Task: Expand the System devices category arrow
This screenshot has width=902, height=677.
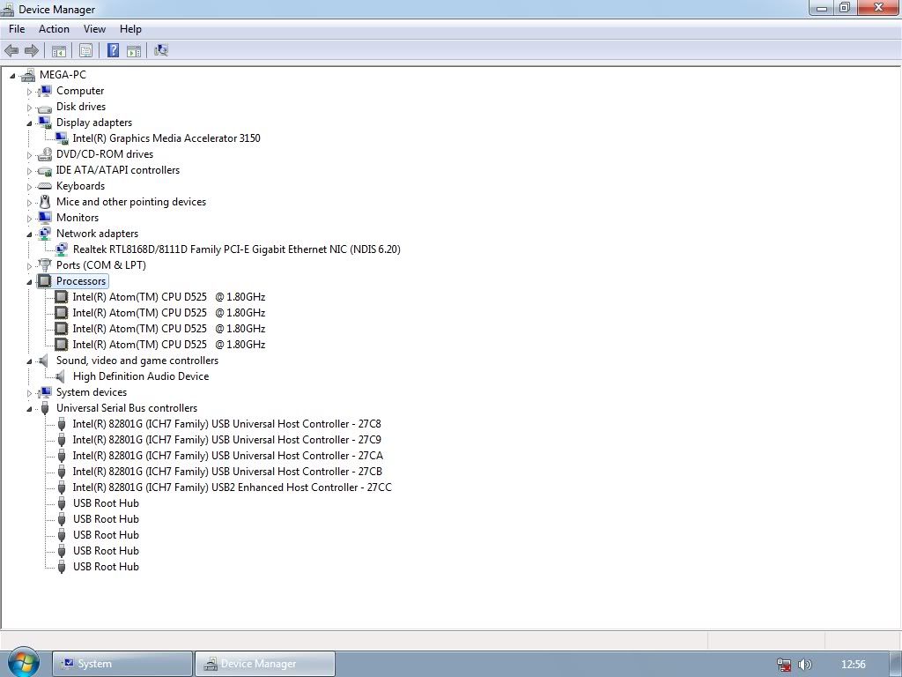Action: coord(29,392)
